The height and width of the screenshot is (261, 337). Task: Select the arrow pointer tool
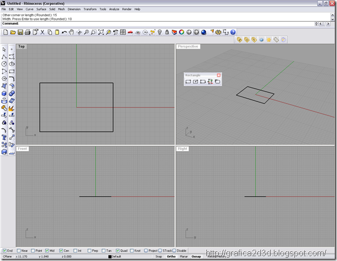4,50
